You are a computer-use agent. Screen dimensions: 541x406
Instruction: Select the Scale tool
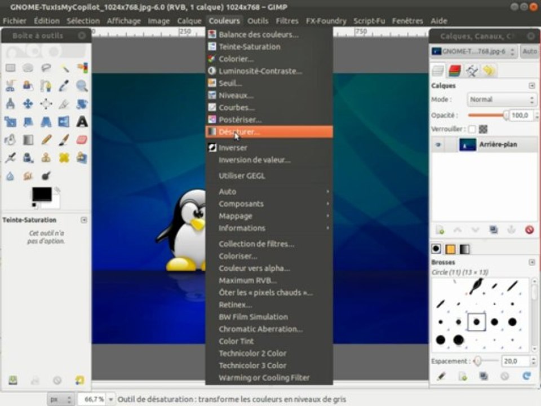pos(10,122)
